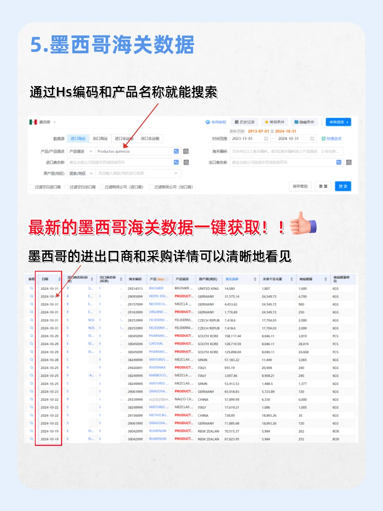Click the 保存常用 save button
The height and width of the screenshot is (511, 383).
[300, 186]
